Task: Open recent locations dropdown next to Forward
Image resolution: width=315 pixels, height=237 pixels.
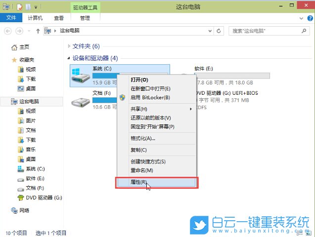Action: (29, 31)
